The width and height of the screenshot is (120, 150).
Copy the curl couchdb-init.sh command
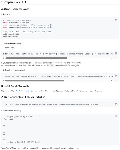[x=116, y=104]
